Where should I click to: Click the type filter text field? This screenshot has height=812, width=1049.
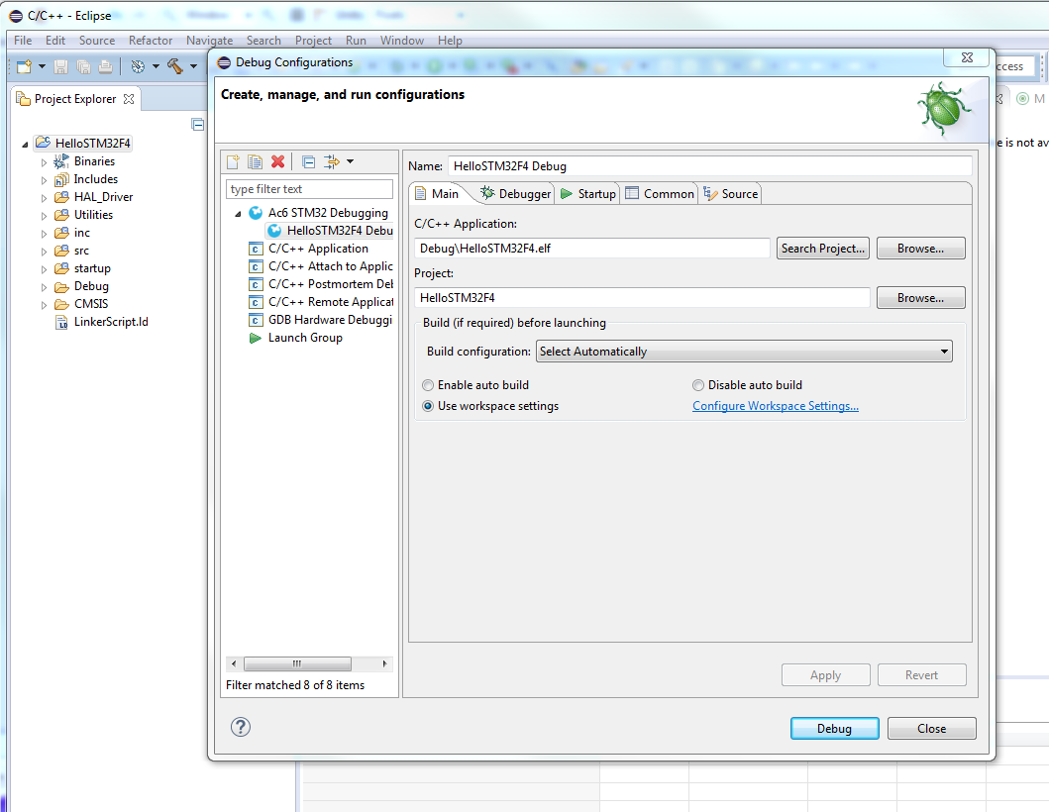click(309, 189)
